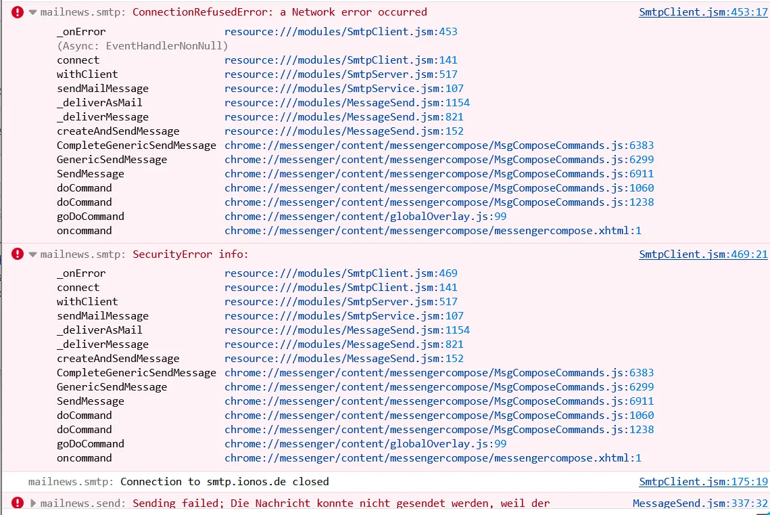This screenshot has height=515, width=770.
Task: Select '(Async: EventHandlerNonNull)' line
Action: pyautogui.click(x=143, y=46)
